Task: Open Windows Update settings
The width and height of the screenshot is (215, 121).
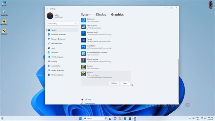Action: [x=62, y=75]
